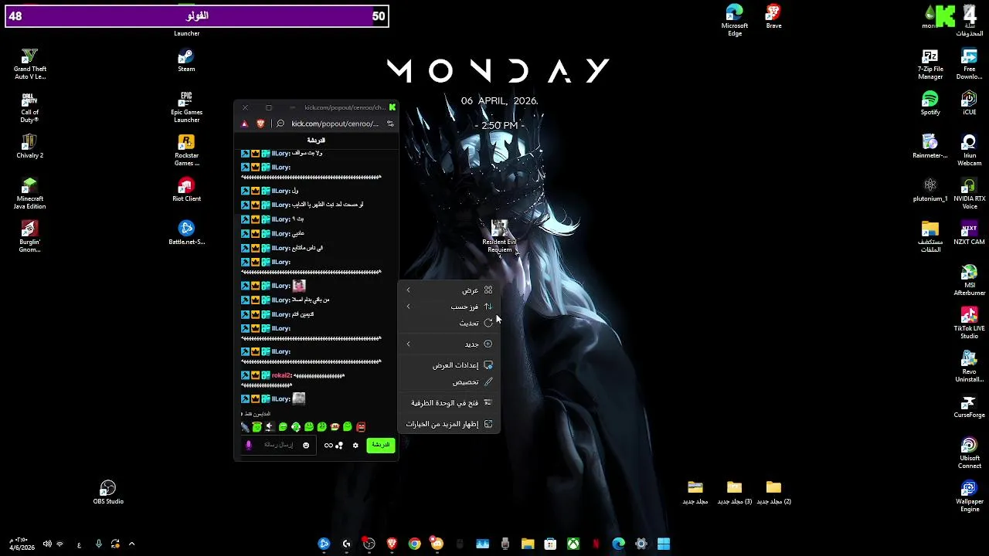Image resolution: width=989 pixels, height=556 pixels.
Task: Select إظهار المزيد من الخيارات entry
Action: [450, 424]
